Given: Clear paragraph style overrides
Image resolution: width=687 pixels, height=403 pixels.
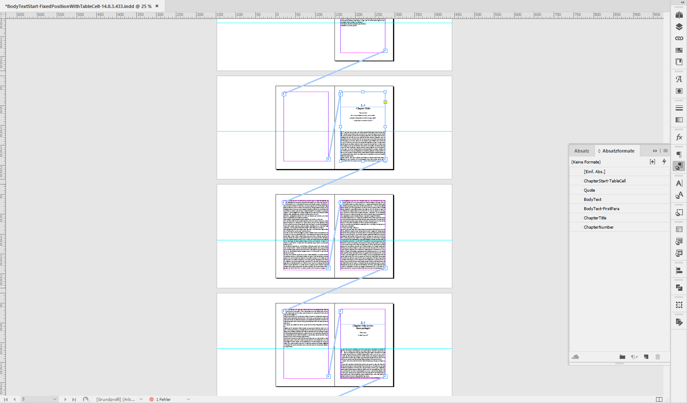Looking at the screenshot, I should click(634, 357).
